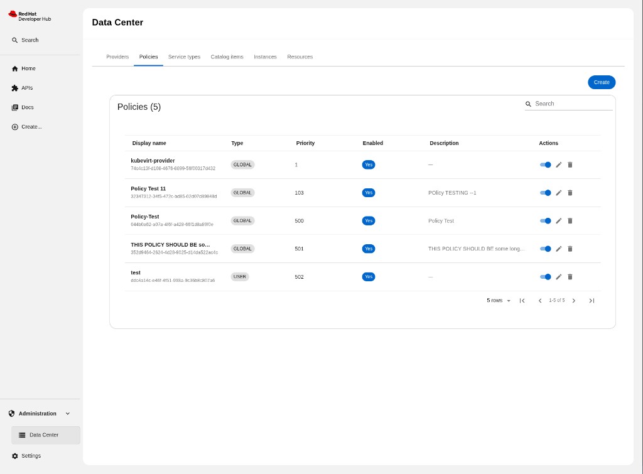
Task: Click the Policy Test 11 name
Action: click(148, 188)
